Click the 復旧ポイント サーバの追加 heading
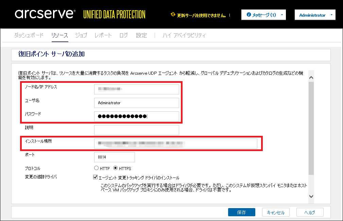 [x=51, y=54]
